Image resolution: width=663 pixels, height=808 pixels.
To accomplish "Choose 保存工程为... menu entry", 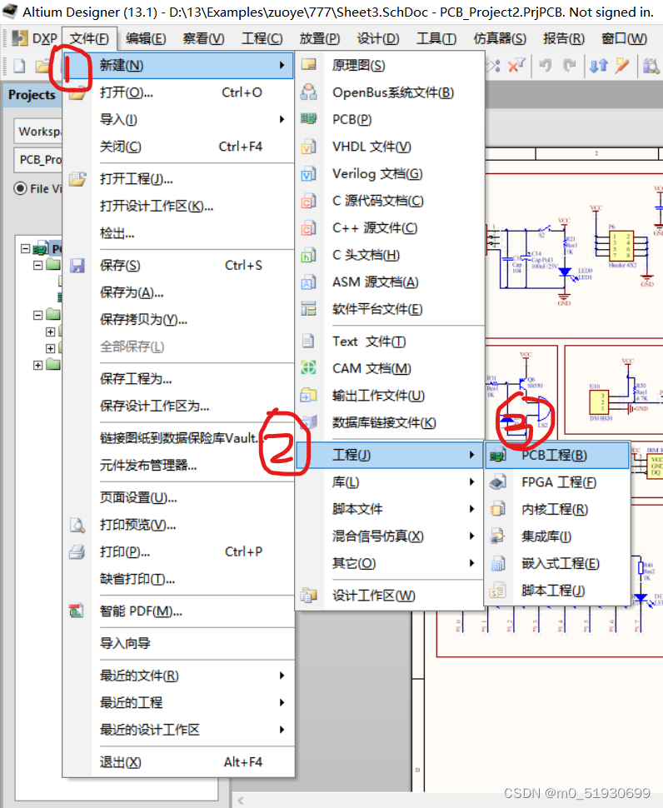I will point(178,379).
